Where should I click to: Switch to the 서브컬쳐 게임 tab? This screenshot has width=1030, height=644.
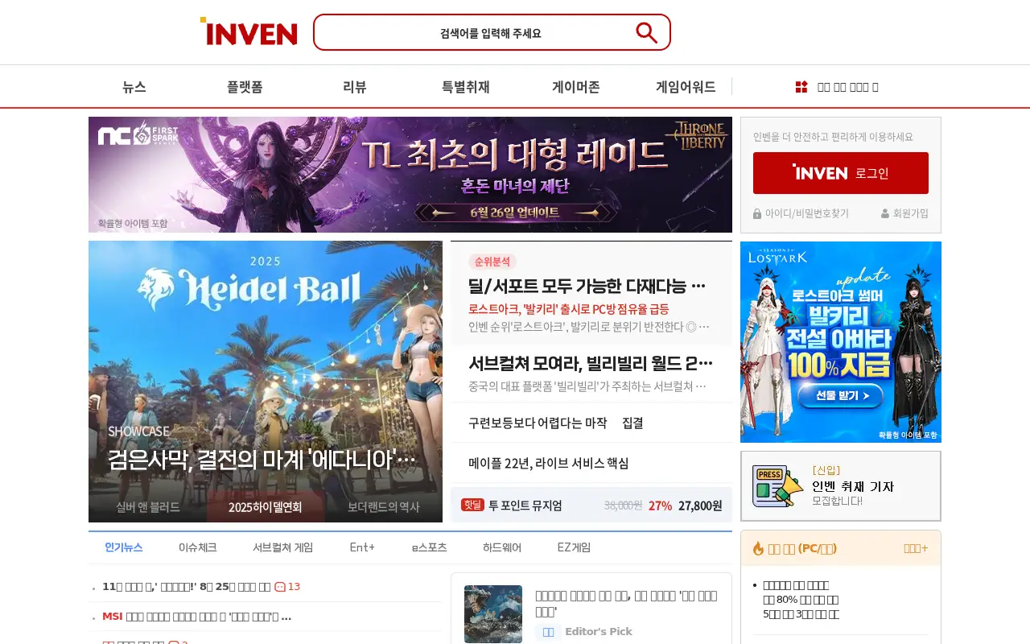pyautogui.click(x=283, y=547)
